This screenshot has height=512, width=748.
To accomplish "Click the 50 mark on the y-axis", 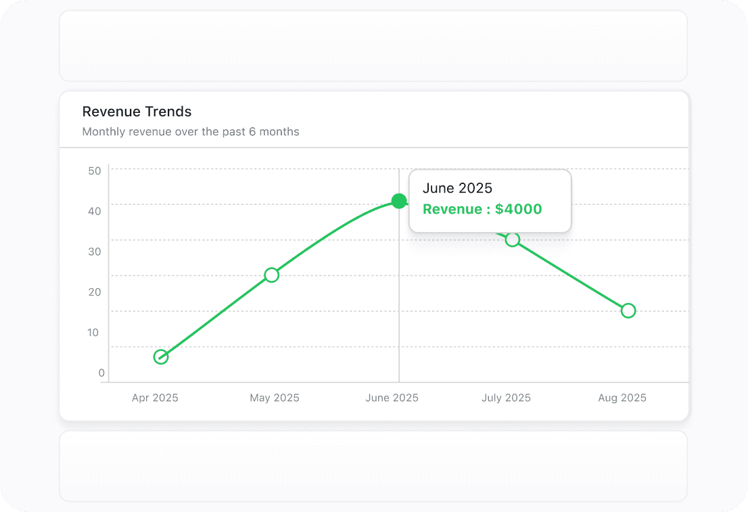I will coord(96,170).
